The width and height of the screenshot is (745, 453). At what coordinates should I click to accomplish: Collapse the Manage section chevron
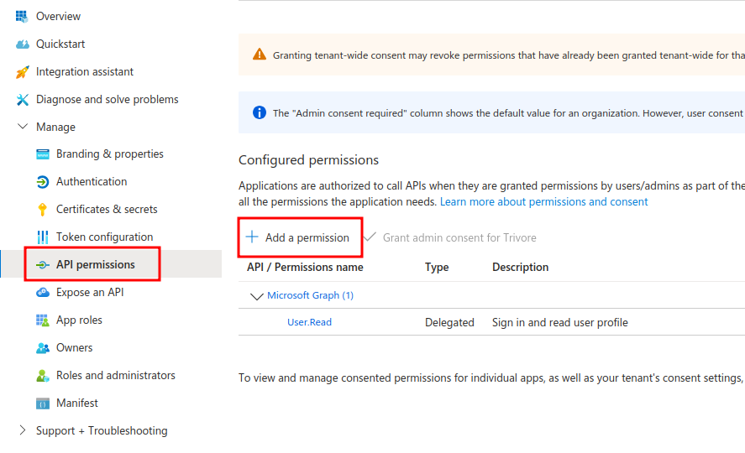point(22,128)
